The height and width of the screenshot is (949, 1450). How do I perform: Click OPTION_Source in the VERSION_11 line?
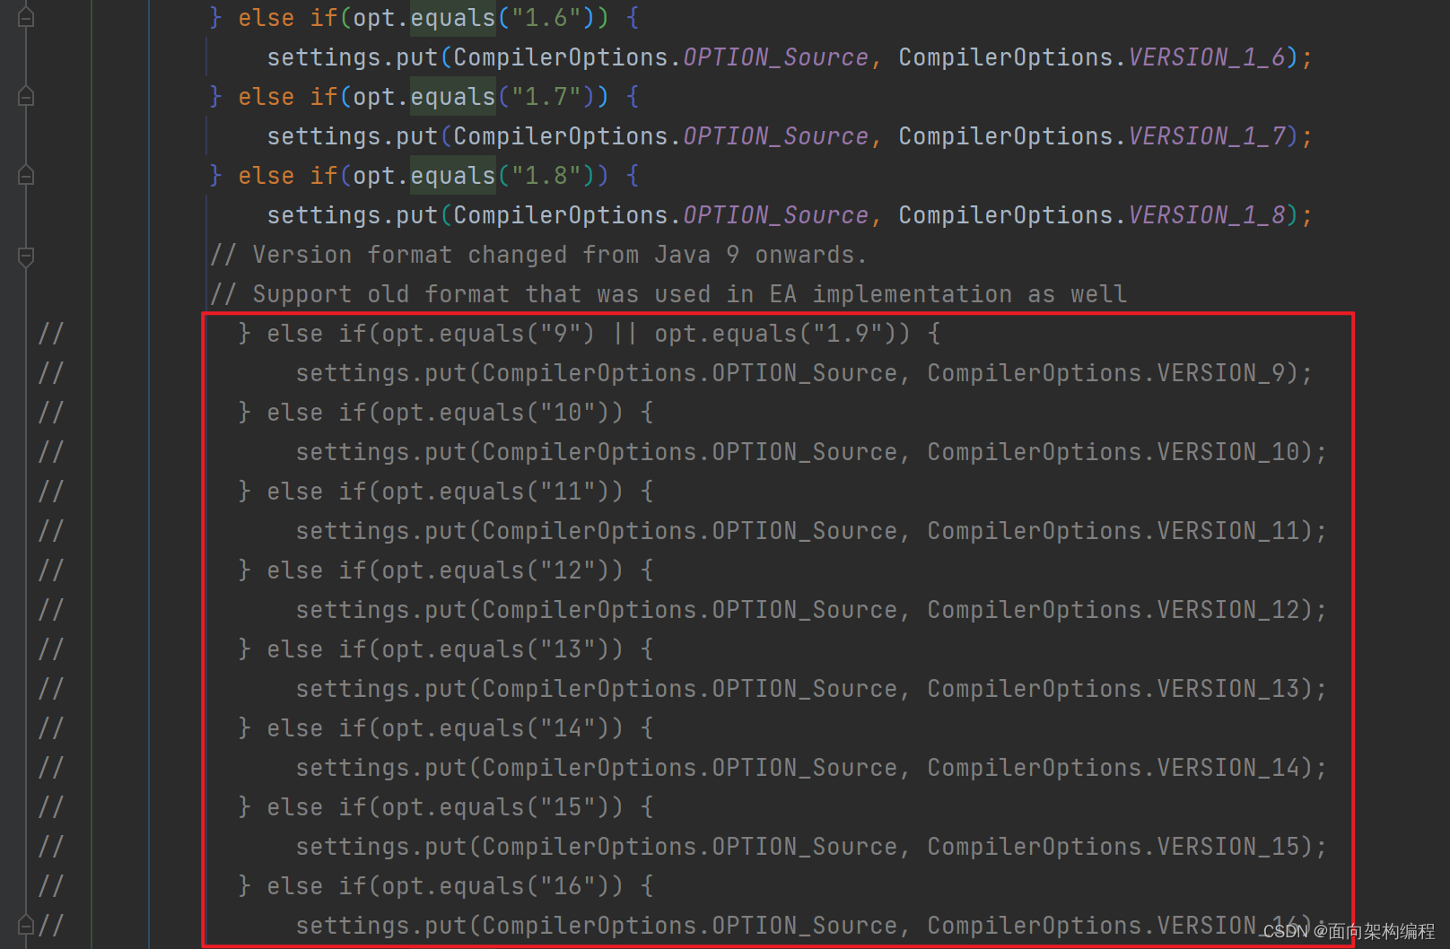pyautogui.click(x=805, y=531)
